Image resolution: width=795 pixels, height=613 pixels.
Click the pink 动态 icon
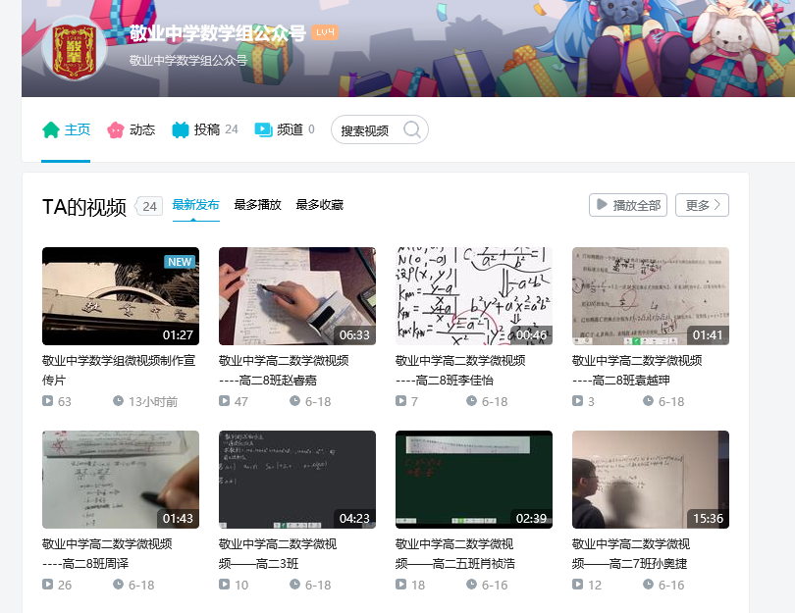point(115,129)
